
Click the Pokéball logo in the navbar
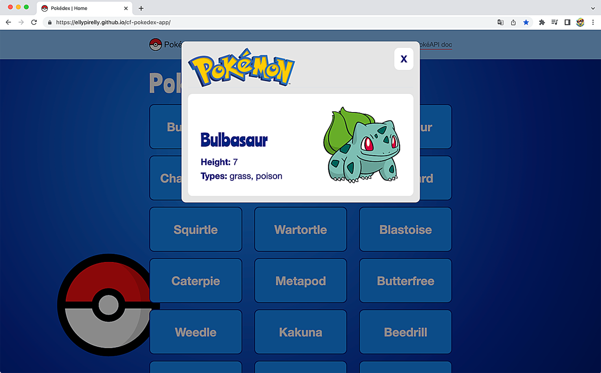[x=155, y=44]
